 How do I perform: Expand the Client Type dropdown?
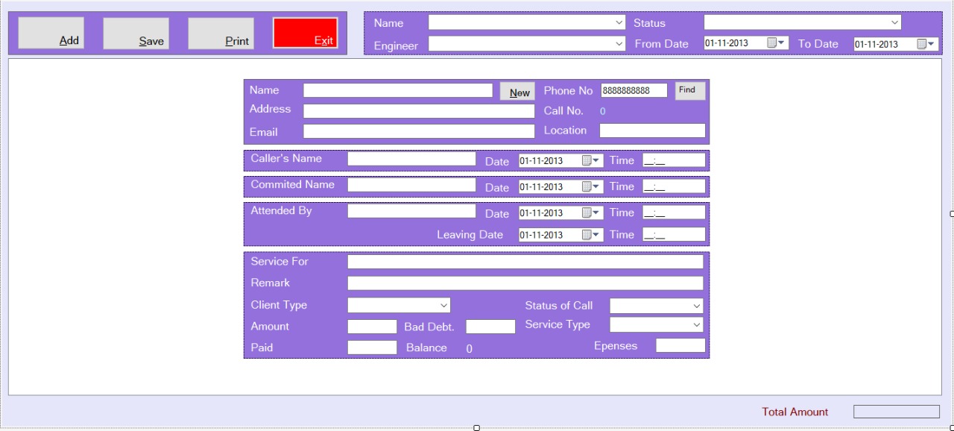coord(443,305)
